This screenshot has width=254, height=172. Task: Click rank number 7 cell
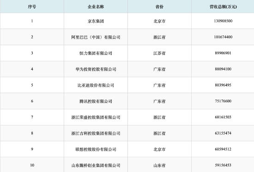click(x=32, y=117)
